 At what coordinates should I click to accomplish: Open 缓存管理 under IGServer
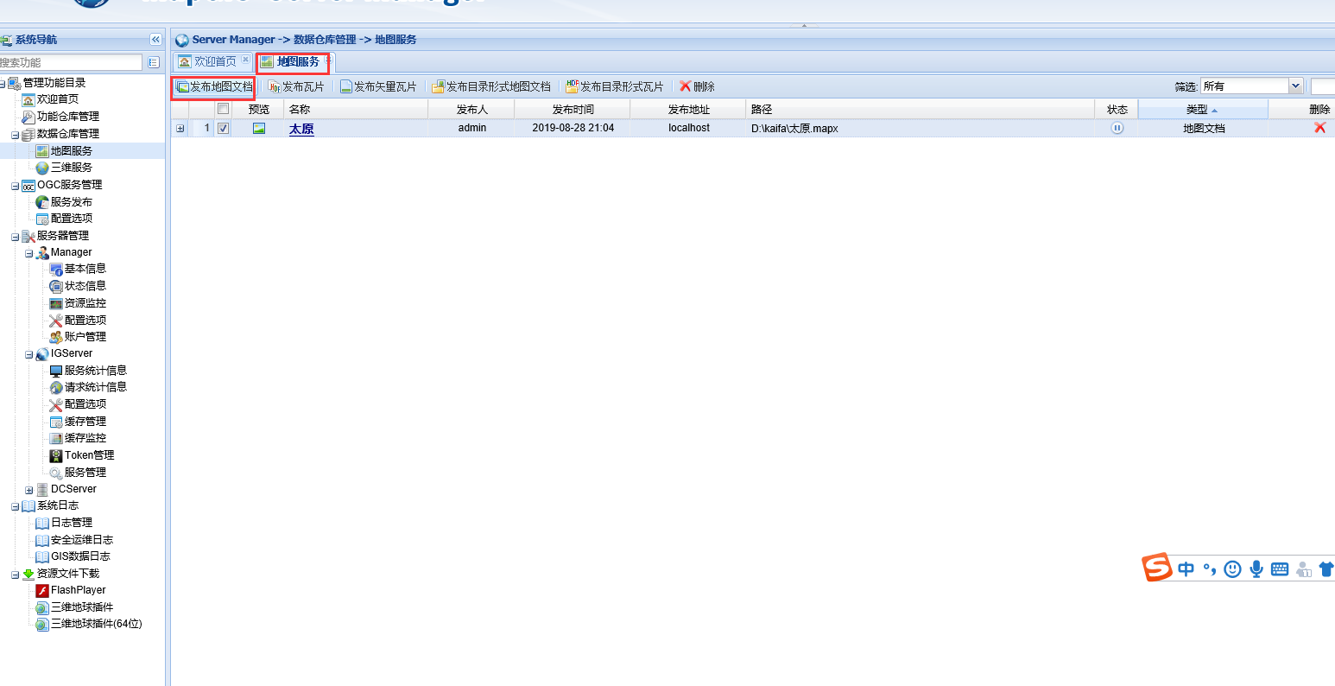[x=85, y=422]
